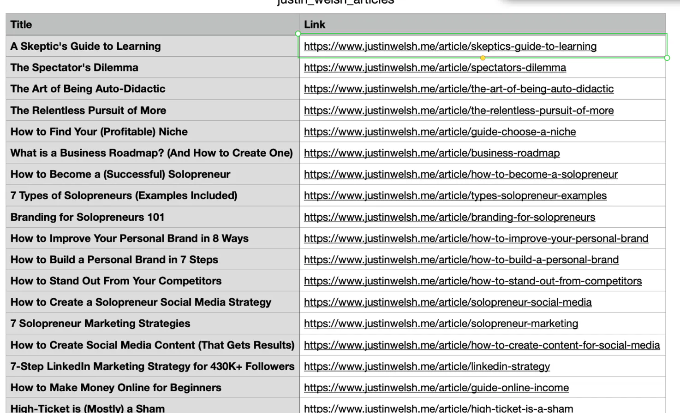The image size is (680, 413).
Task: Select cell 'The Relentless Pursuit of More'
Action: (x=153, y=111)
